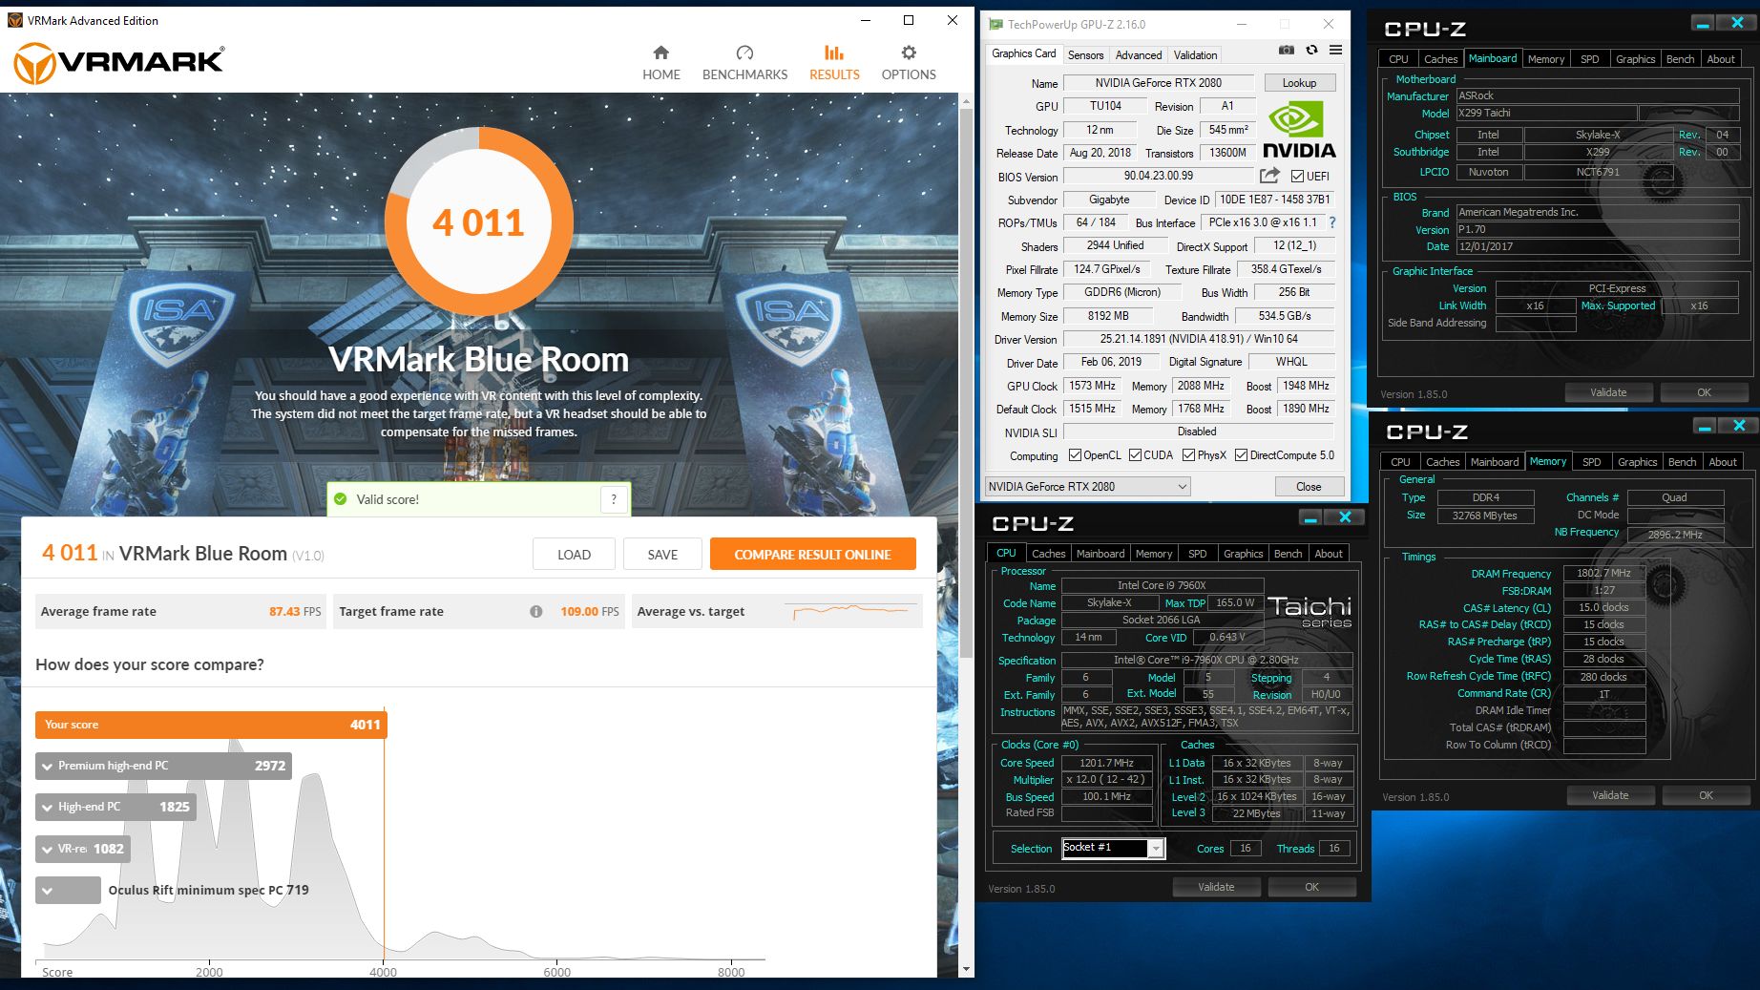Image resolution: width=1760 pixels, height=990 pixels.
Task: Click Close button in GPU-Z
Action: 1309,486
